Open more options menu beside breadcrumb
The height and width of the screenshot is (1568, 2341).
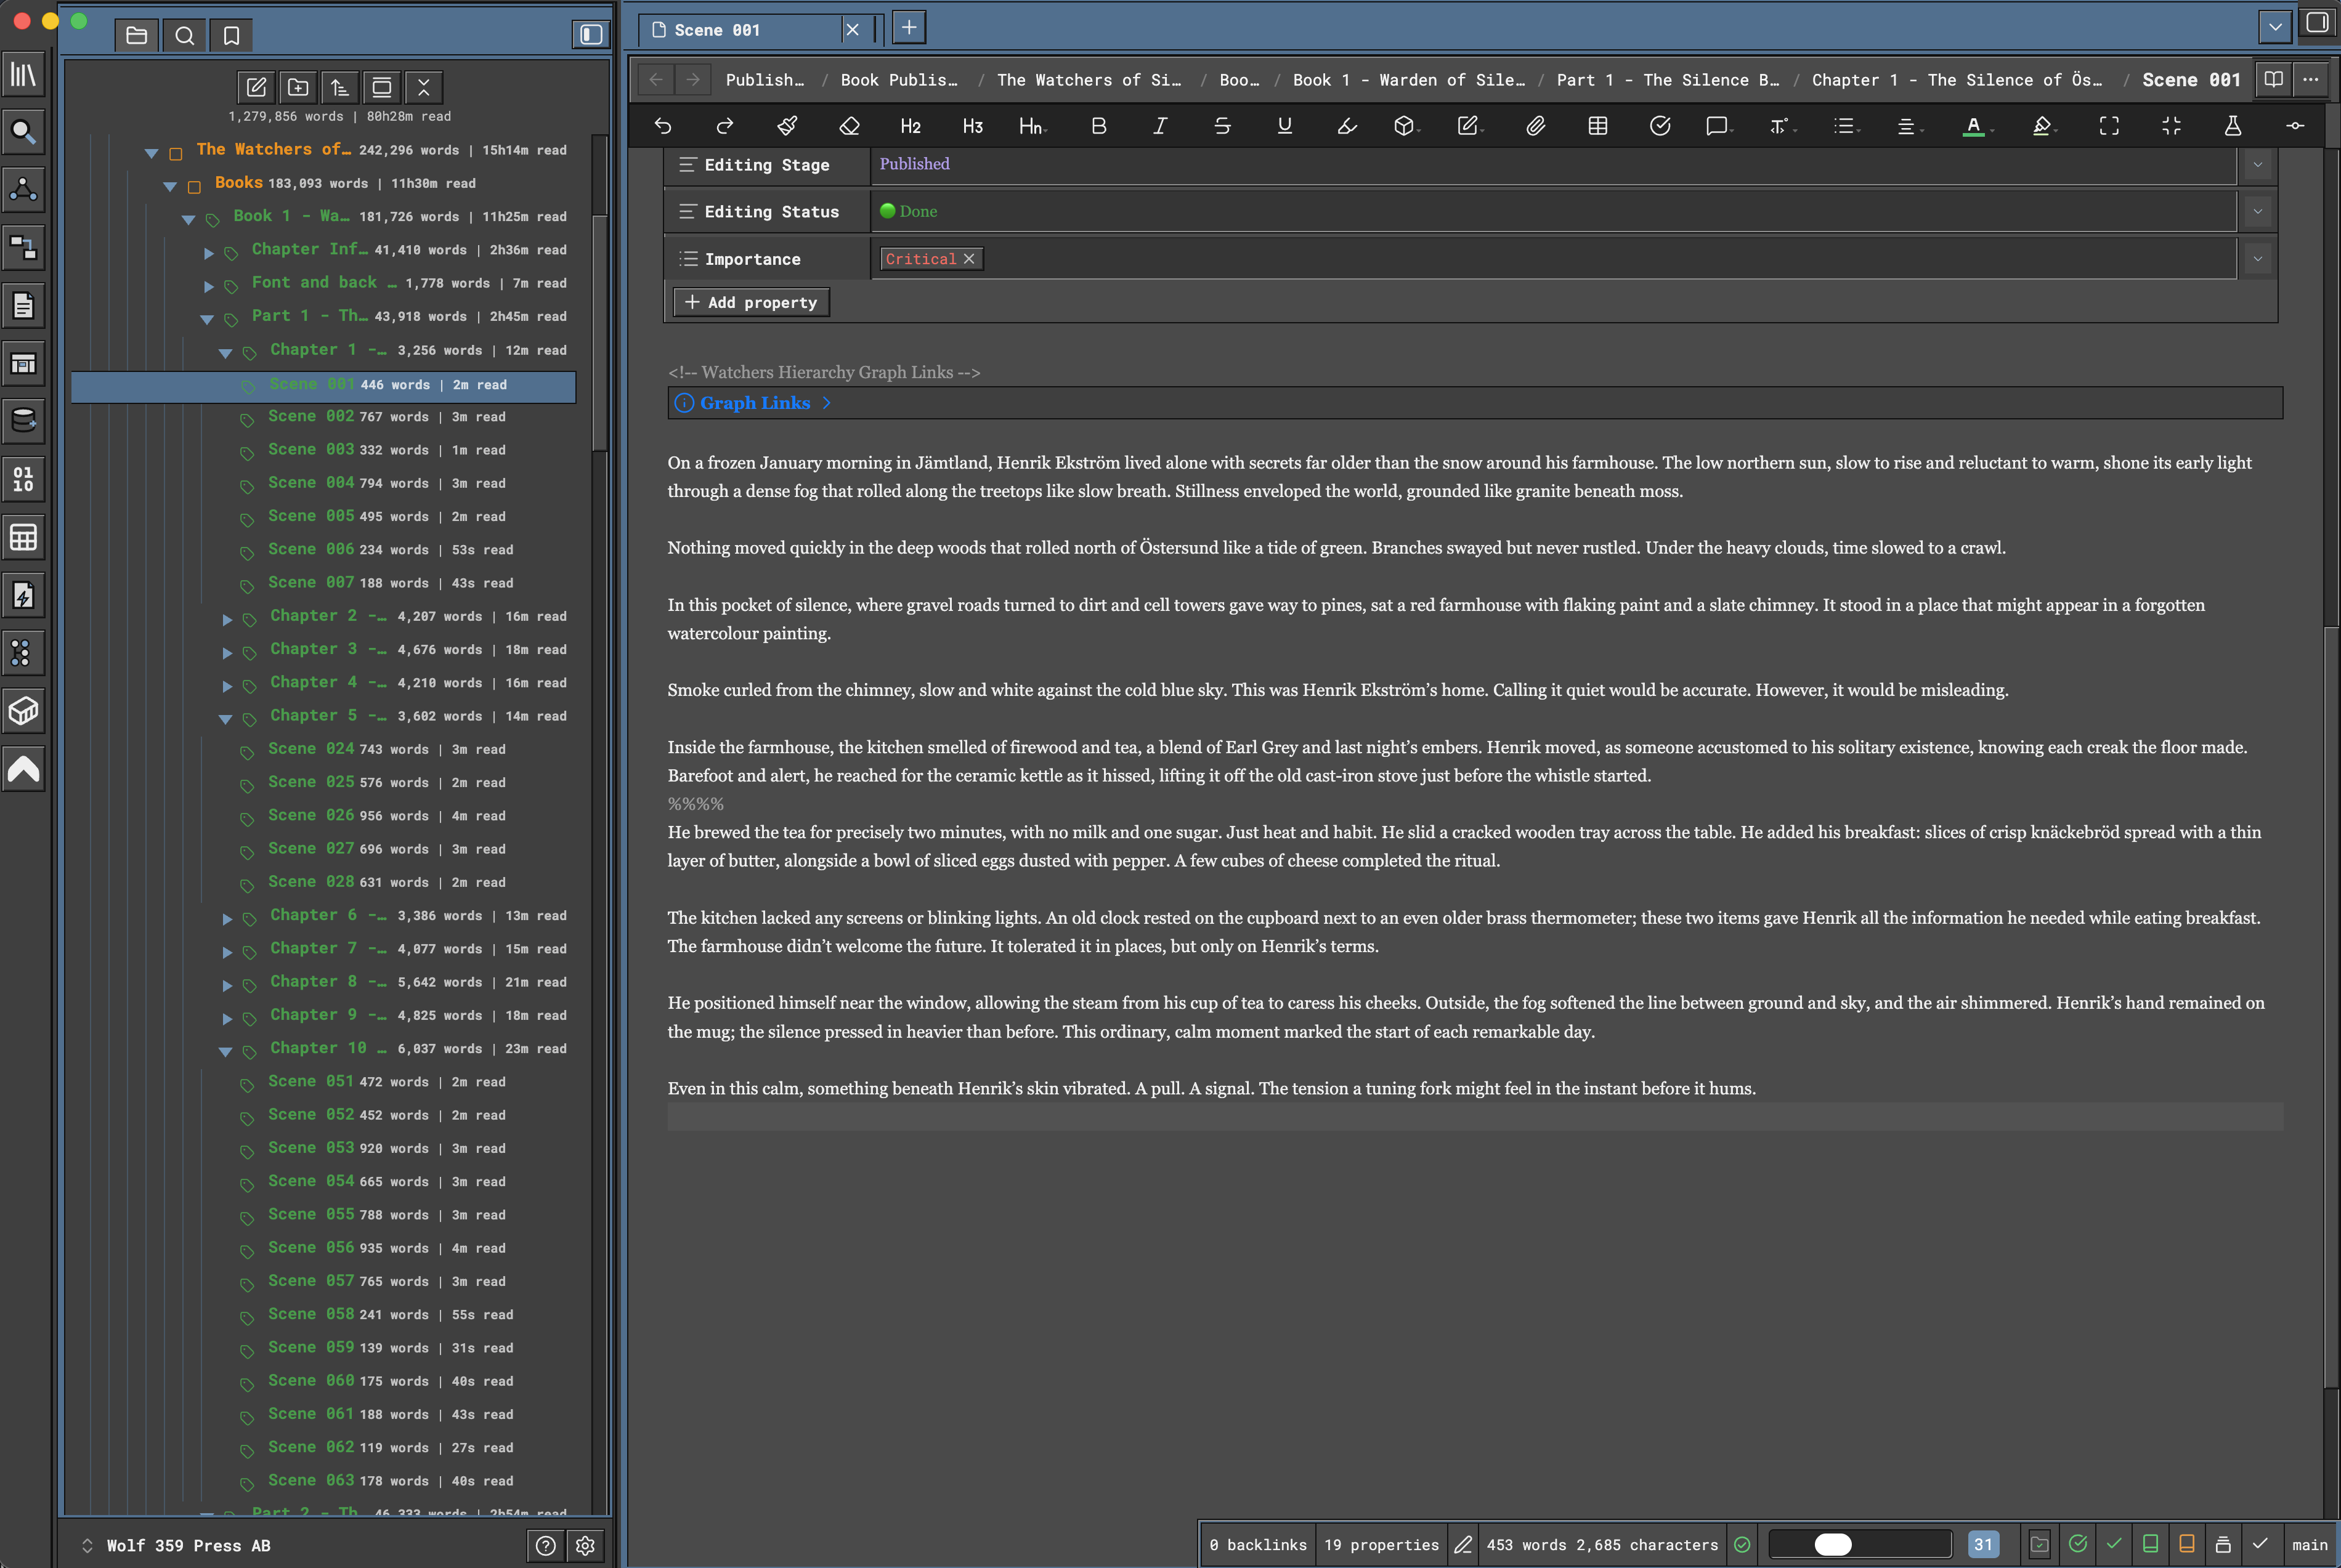click(x=2311, y=79)
